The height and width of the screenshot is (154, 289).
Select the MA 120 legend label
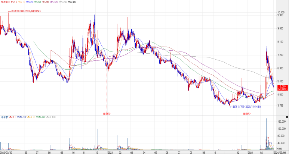(x=54, y=2)
